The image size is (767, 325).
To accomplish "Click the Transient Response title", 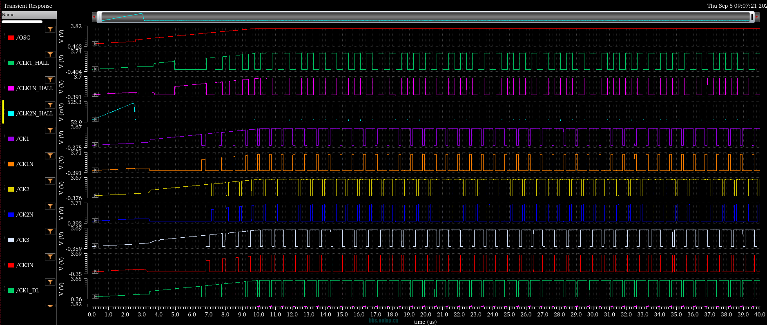I will (28, 6).
